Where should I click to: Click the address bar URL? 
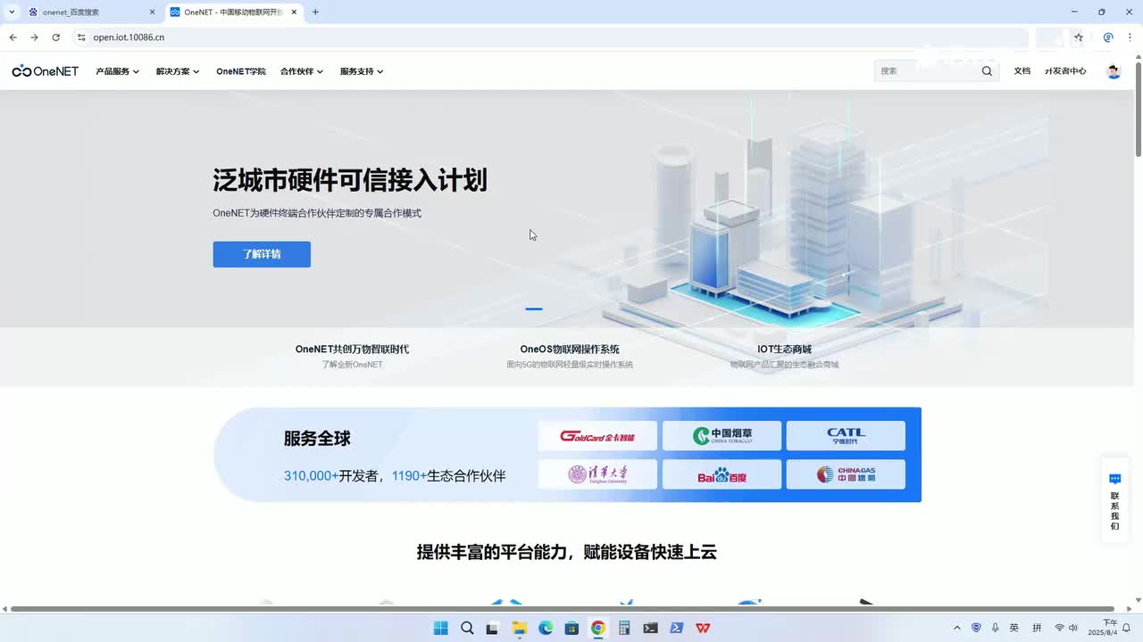129,37
